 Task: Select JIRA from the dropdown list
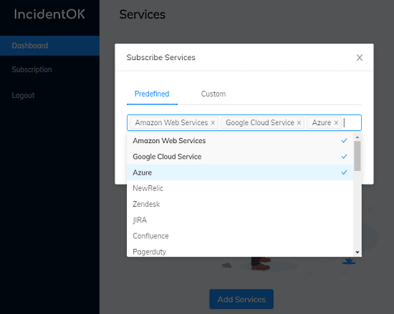click(240, 220)
